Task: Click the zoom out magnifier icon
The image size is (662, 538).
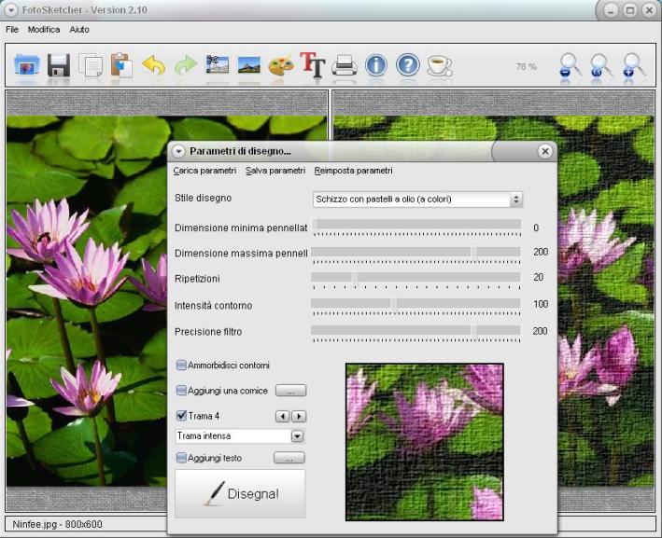Action: [570, 66]
